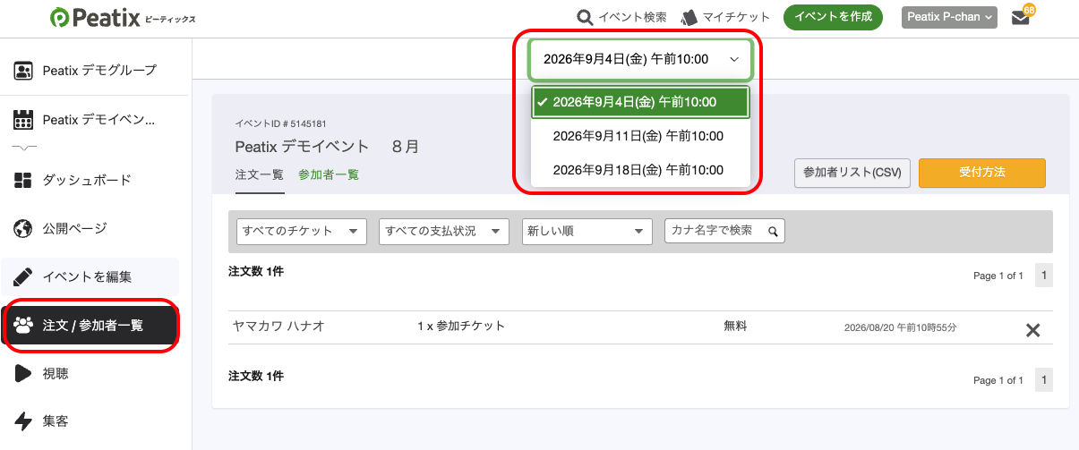Screen dimensions: 1079x450
Task: Download 参加者リスト(CSV)
Action: 852,173
